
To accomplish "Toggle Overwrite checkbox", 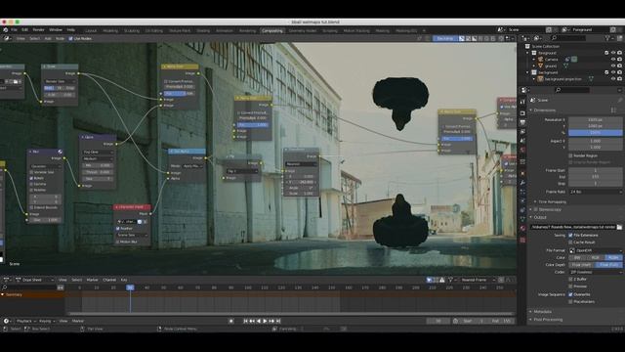I will pyautogui.click(x=570, y=294).
